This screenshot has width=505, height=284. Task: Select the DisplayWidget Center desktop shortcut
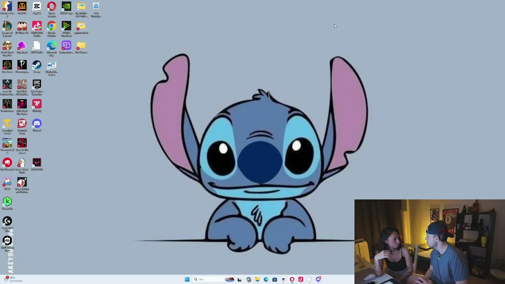pos(52,68)
